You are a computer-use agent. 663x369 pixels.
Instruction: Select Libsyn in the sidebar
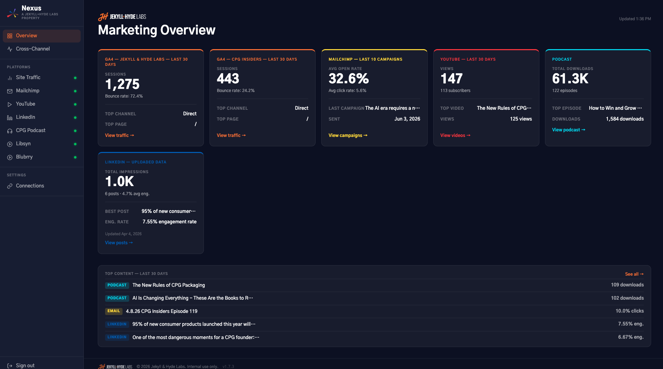tap(42, 144)
